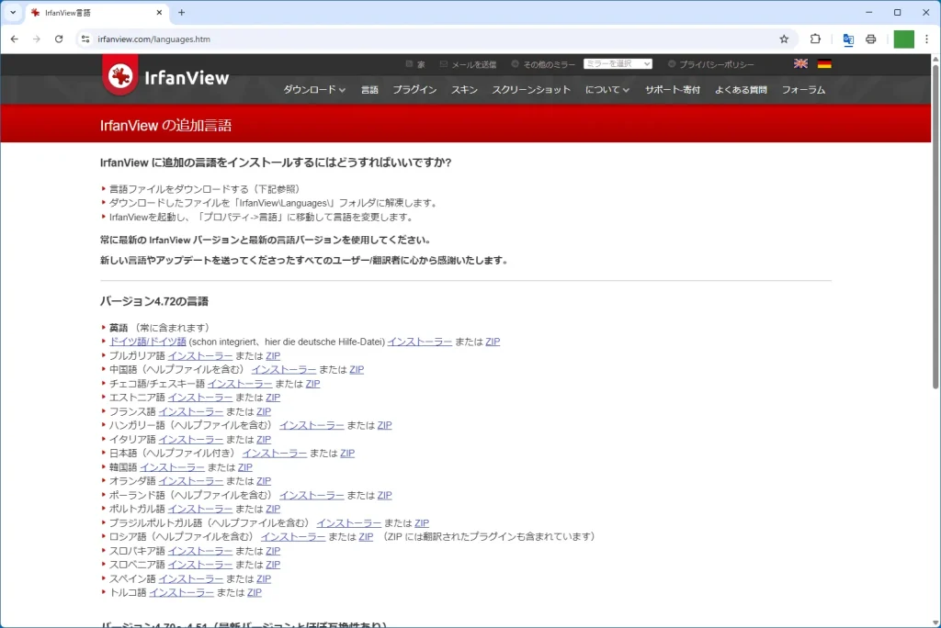Visit the フォーラム navigation item
This screenshot has height=628, width=941.
(803, 90)
